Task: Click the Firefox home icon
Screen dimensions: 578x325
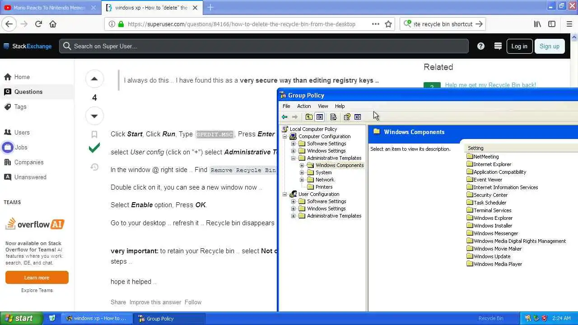Action: 53,24
